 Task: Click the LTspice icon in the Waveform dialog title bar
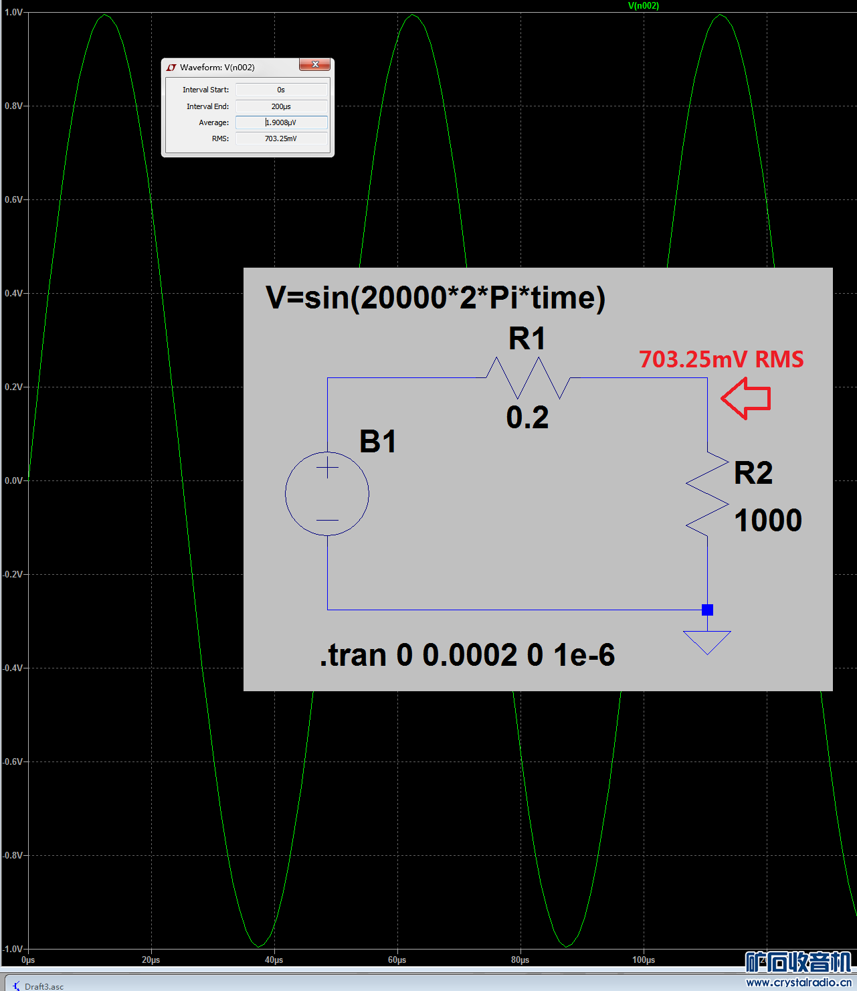click(x=171, y=68)
